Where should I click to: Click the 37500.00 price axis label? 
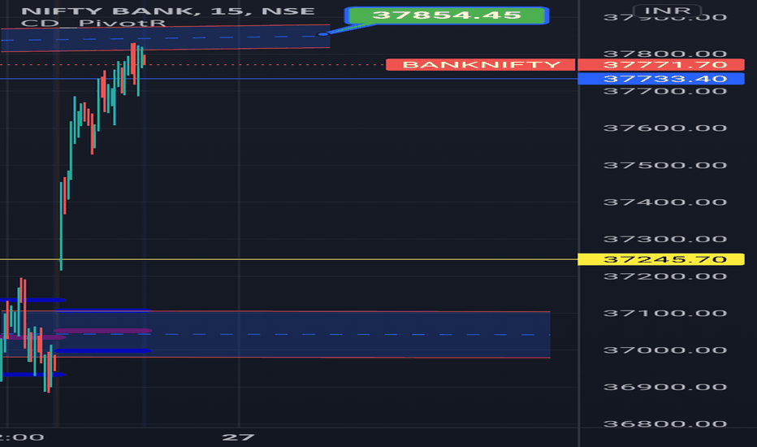[664, 165]
